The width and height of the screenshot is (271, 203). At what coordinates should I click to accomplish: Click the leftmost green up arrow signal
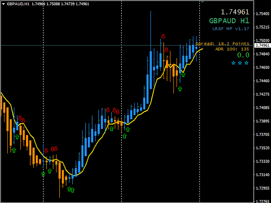(14, 150)
